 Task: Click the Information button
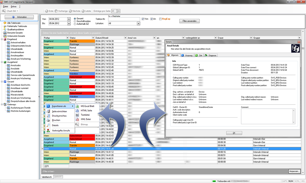pos(19,17)
